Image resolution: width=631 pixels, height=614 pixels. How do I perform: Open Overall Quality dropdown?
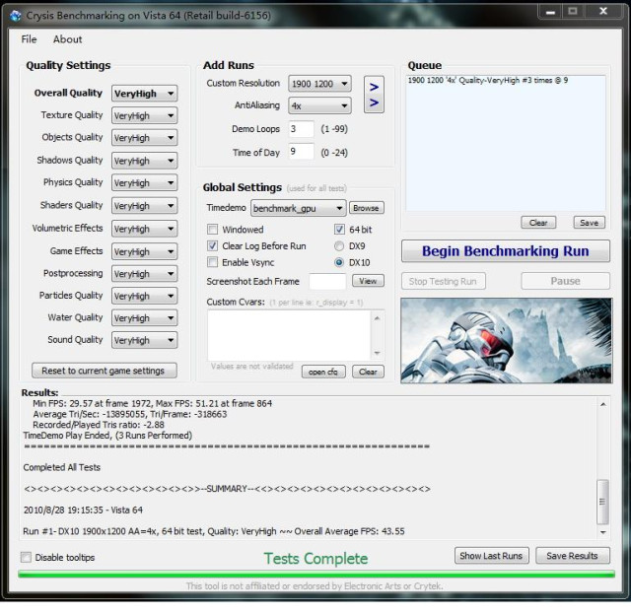pos(145,94)
